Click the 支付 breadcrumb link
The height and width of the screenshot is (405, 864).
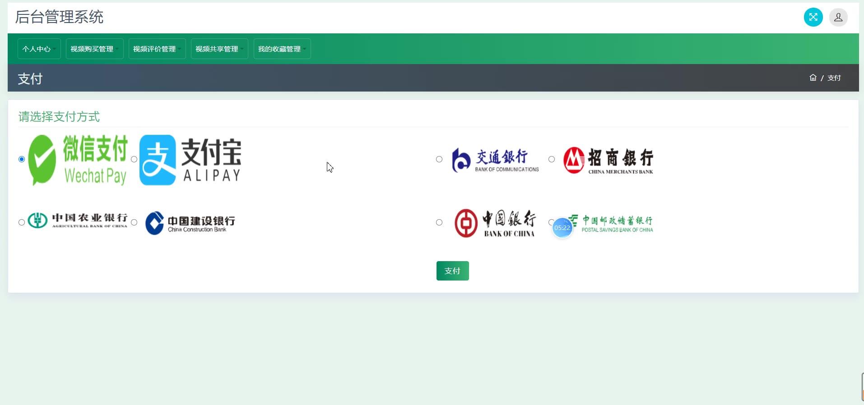tap(834, 78)
